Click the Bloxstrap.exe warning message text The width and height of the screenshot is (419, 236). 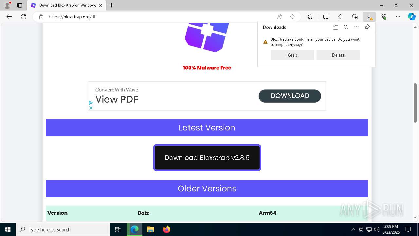315,42
